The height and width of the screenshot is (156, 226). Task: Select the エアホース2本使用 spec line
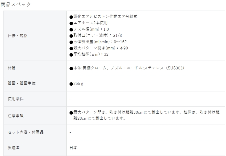pos(88,23)
